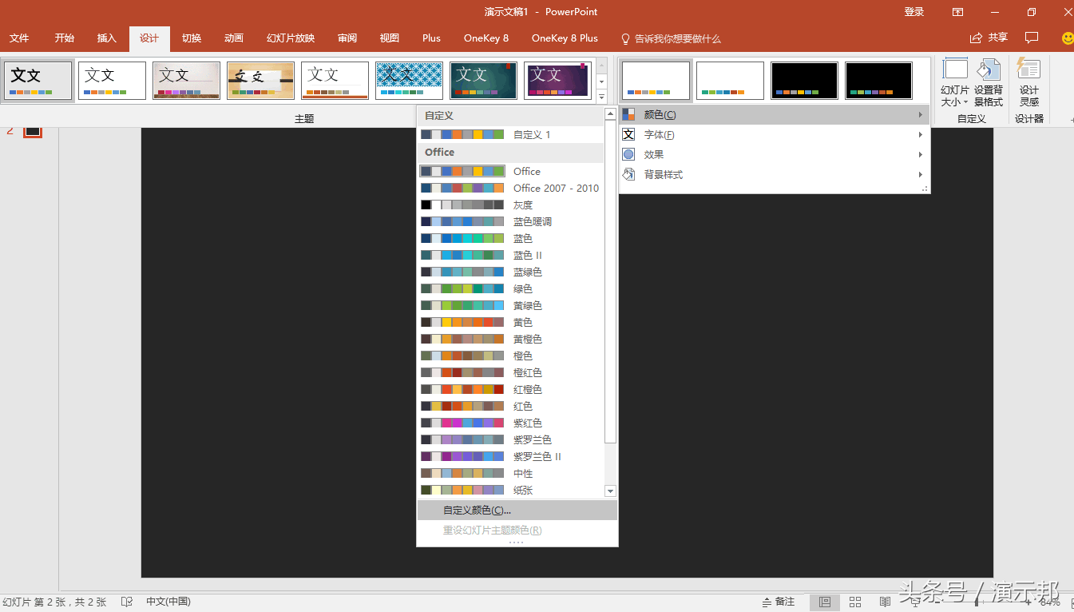This screenshot has width=1074, height=612.
Task: Select the 蓝色 II color scheme
Action: tap(510, 256)
